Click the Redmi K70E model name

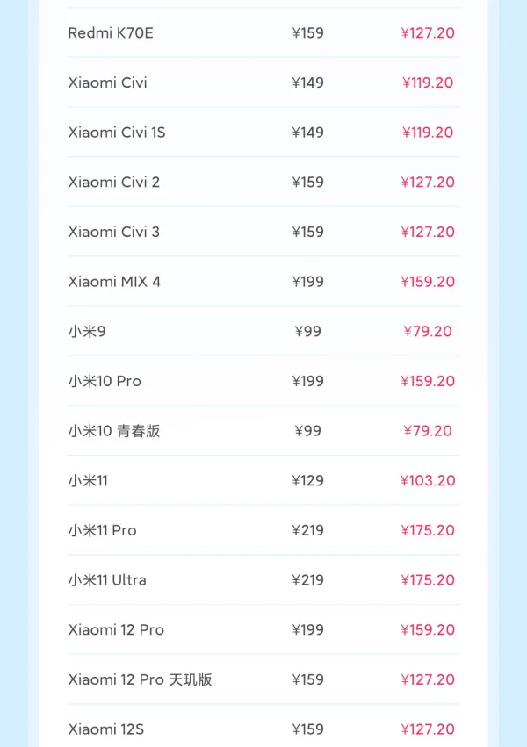[111, 33]
